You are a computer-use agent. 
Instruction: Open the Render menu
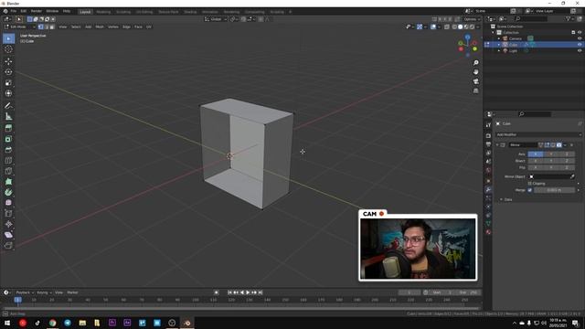pos(37,11)
